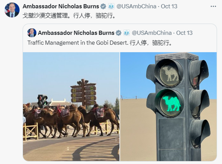
Task: Click the verified badge in quoted tweet
Action: coord(118,33)
